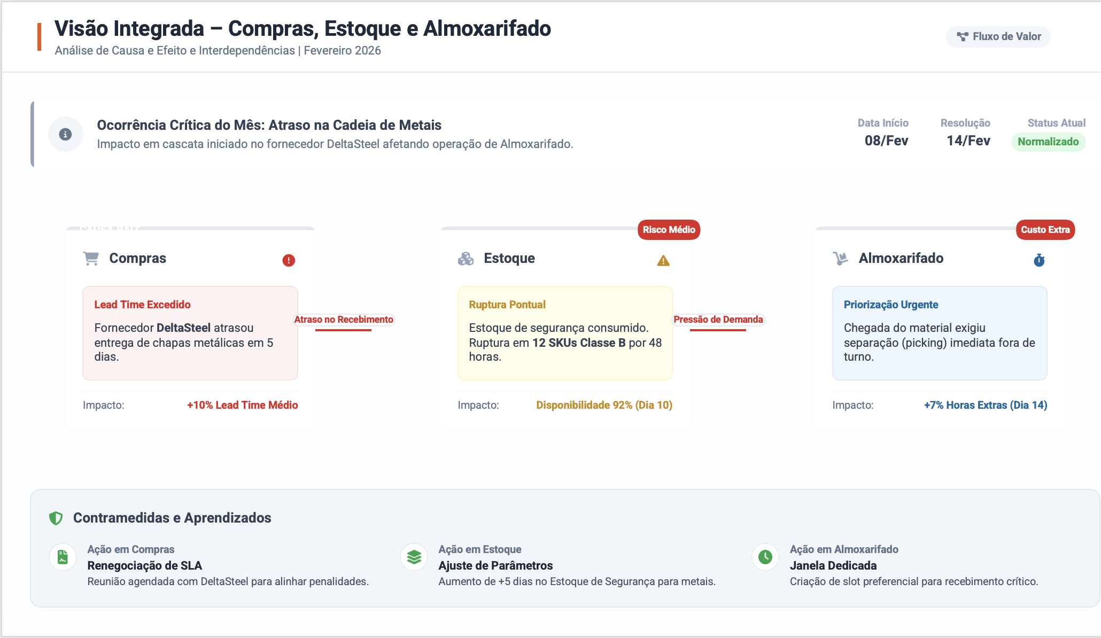Screen dimensions: 1101x638
Task: Click the Compras shopping cart icon
Action: coord(91,259)
